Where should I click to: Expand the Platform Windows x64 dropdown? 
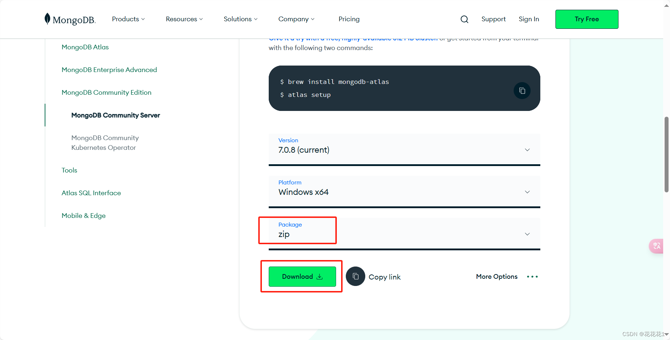tap(404, 192)
